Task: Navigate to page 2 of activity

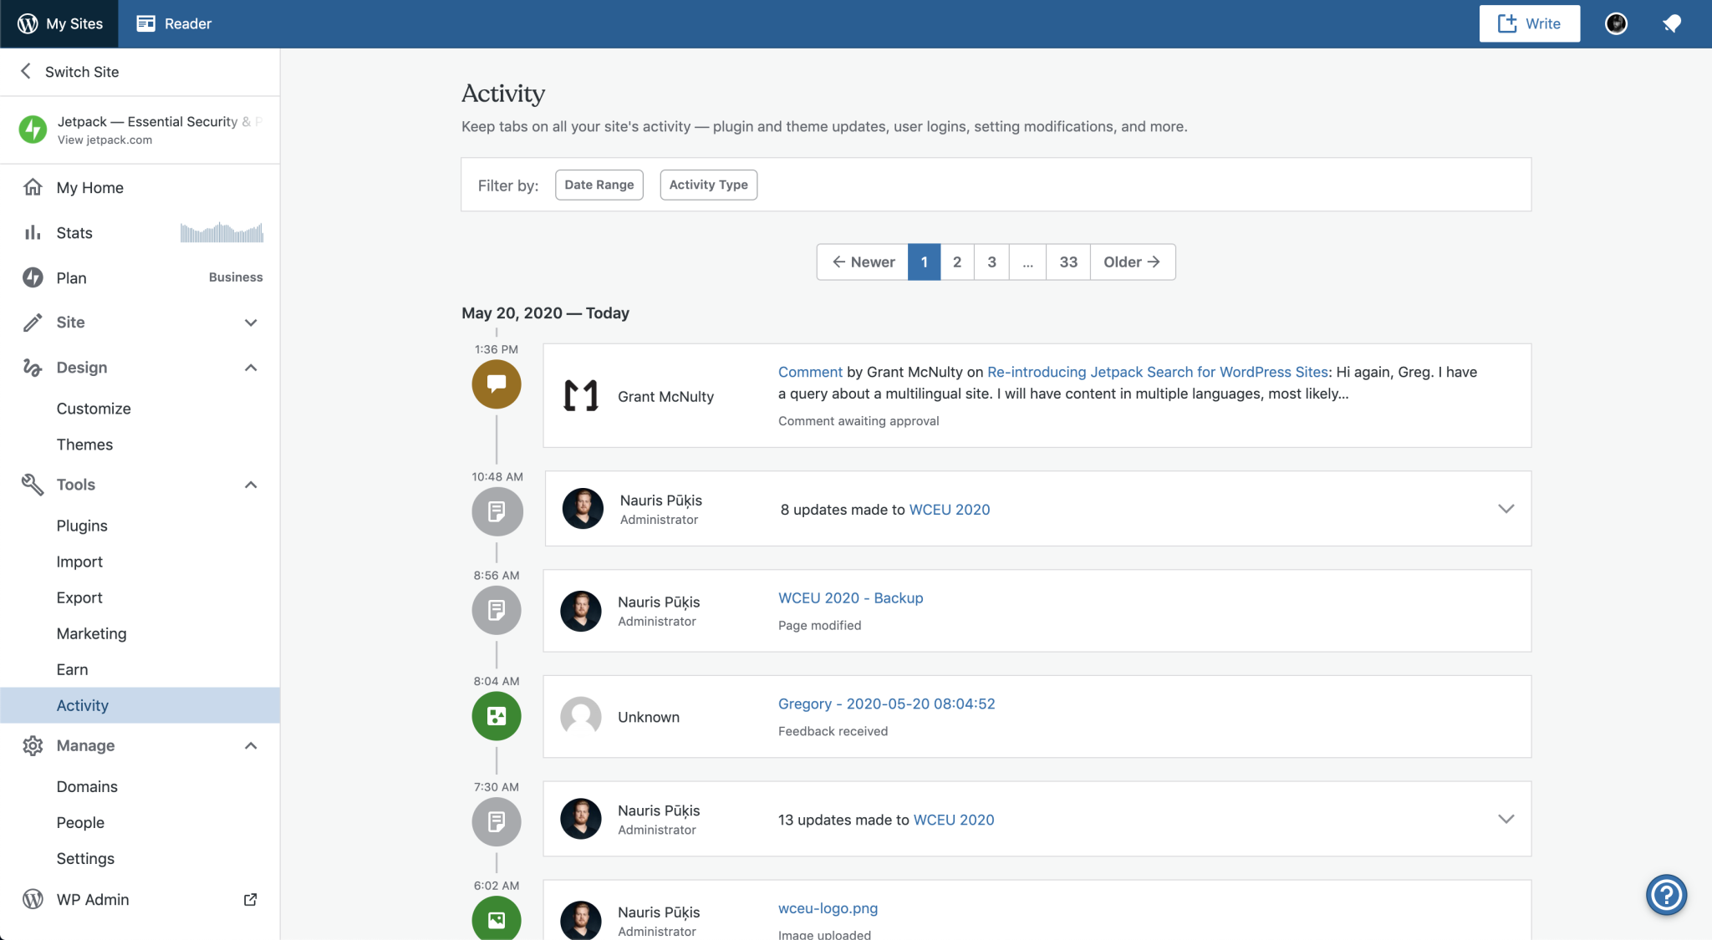Action: [957, 262]
